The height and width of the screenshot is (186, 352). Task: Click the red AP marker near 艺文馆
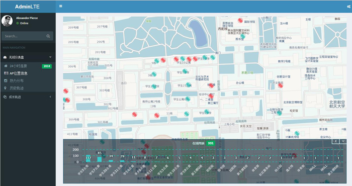281,85
